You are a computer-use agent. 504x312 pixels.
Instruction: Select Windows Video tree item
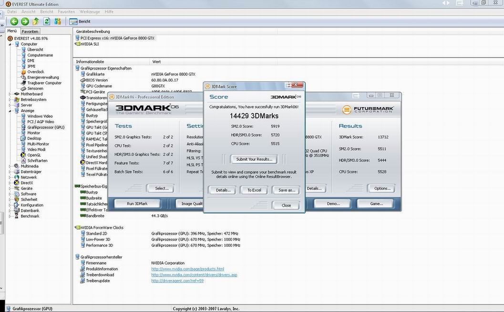pyautogui.click(x=40, y=116)
